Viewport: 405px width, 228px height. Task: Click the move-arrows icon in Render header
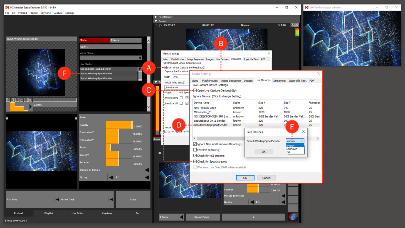coord(293,25)
